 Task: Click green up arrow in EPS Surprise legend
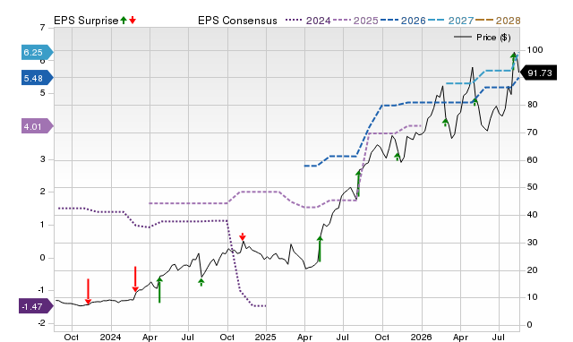pyautogui.click(x=124, y=20)
